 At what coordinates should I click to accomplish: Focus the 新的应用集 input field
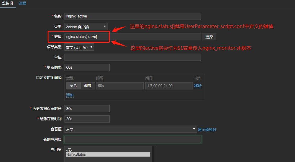coord(133,139)
